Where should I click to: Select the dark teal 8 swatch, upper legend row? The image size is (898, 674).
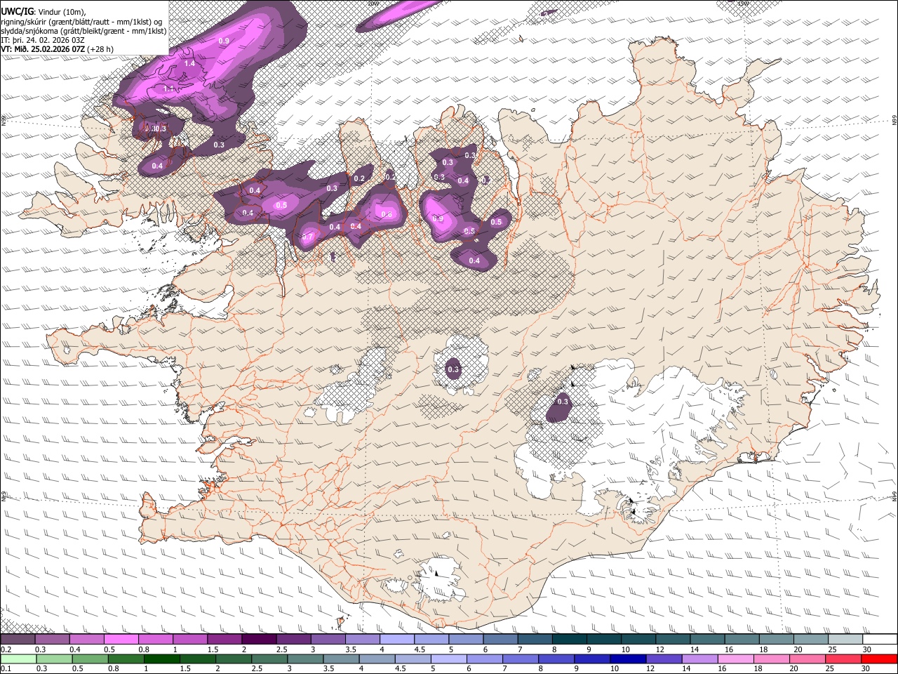point(570,640)
